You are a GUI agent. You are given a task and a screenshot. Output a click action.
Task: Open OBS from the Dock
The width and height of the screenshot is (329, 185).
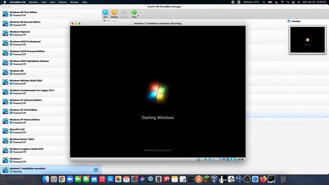[x=247, y=179]
